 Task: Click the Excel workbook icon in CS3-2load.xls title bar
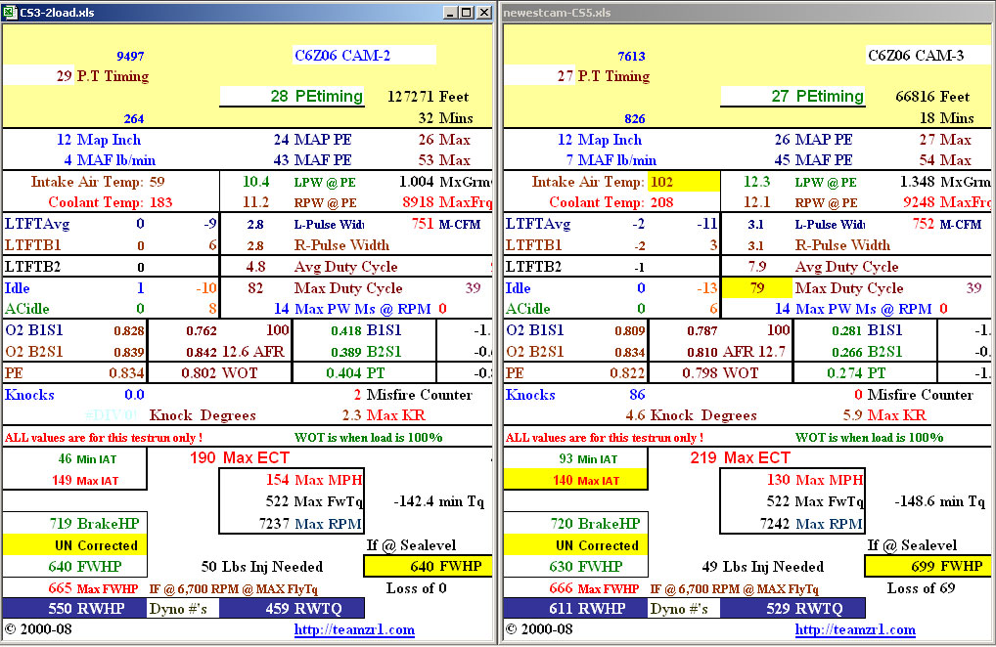coord(11,12)
